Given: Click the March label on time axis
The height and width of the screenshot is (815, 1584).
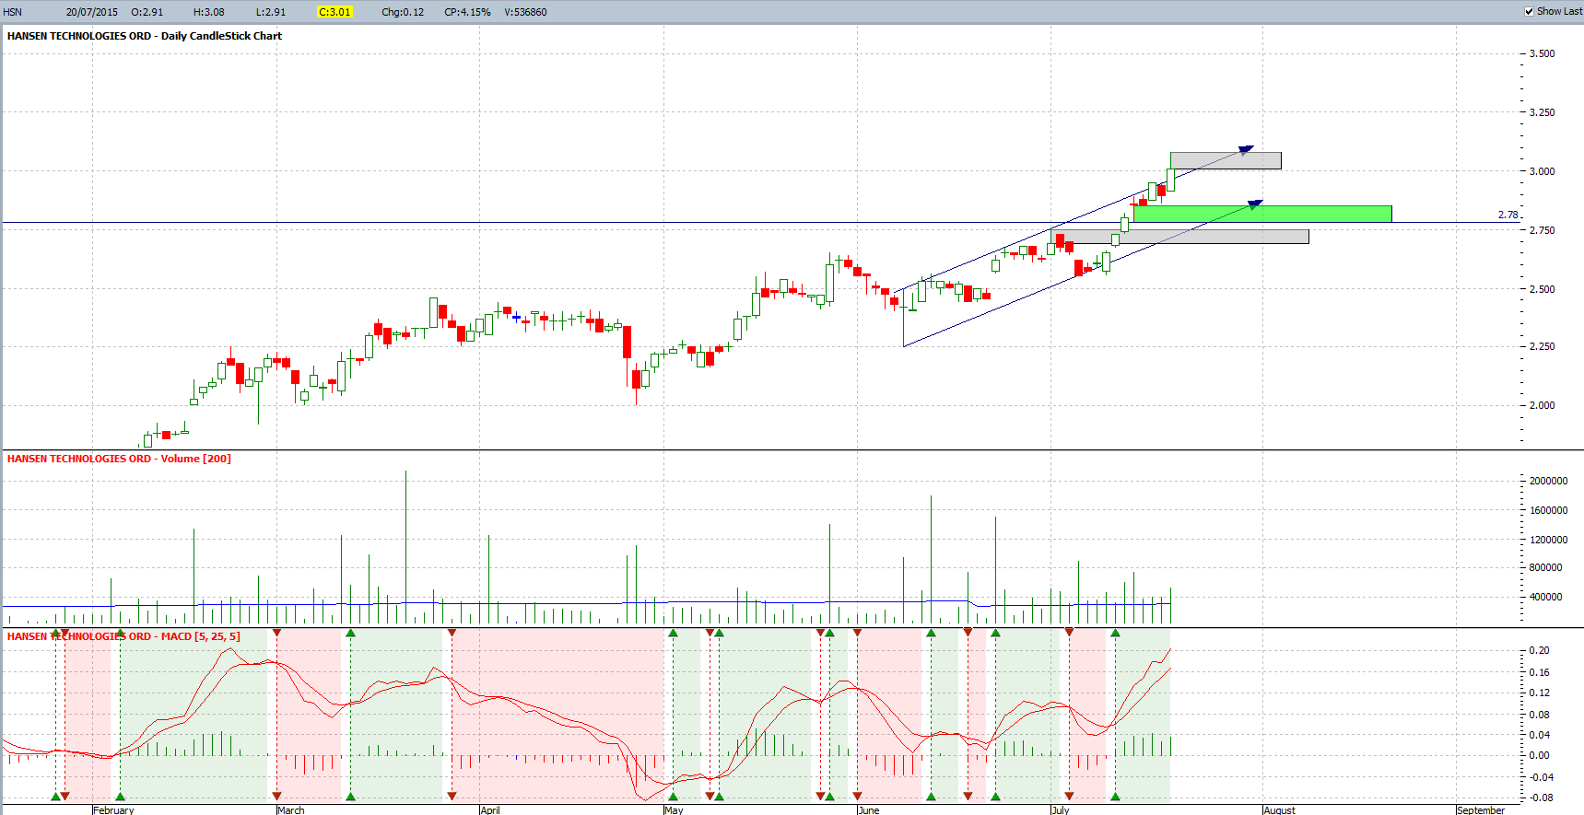Looking at the screenshot, I should (291, 810).
